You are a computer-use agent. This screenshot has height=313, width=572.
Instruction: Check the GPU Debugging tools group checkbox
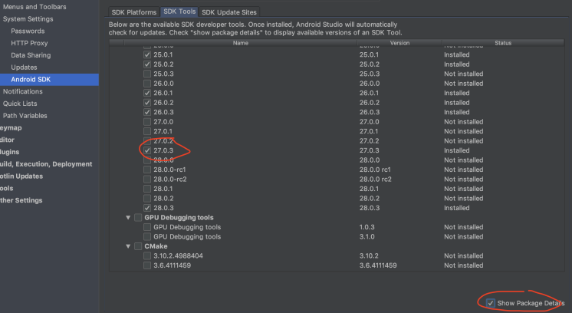138,217
